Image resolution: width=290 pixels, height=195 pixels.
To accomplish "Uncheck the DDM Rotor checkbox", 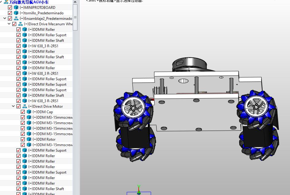I will pyautogui.click(x=23, y=139).
